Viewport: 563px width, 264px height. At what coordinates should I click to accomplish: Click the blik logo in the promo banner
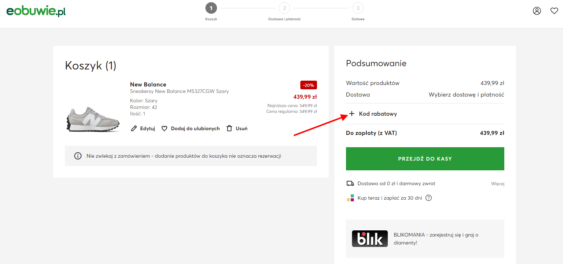(370, 238)
